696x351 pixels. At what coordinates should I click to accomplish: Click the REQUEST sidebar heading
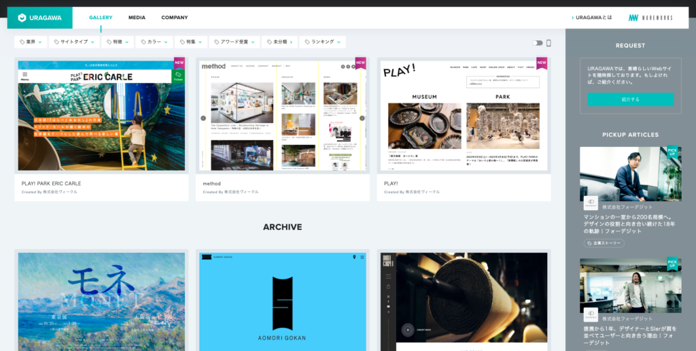click(x=631, y=46)
